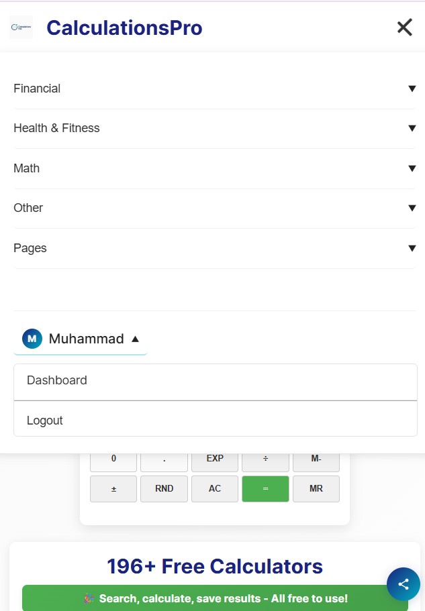The image size is (425, 611).
Task: Click the Muhammad profile avatar icon
Action: (32, 339)
